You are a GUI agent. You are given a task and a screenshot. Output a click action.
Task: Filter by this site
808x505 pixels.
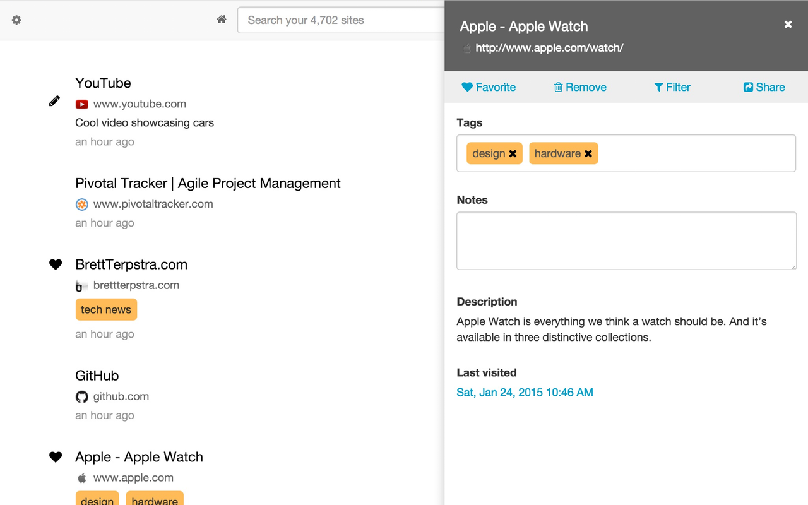672,87
